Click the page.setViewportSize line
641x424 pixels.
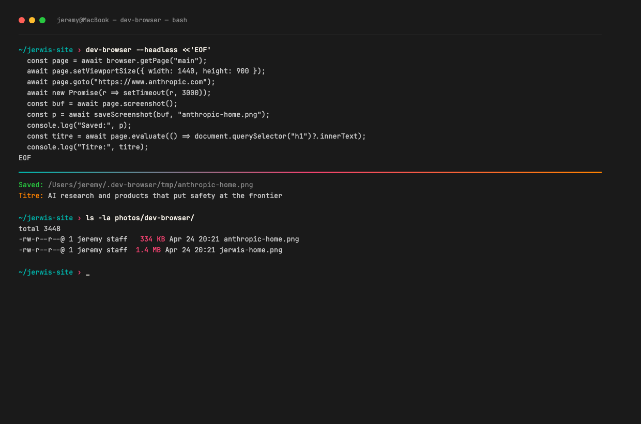coord(146,71)
